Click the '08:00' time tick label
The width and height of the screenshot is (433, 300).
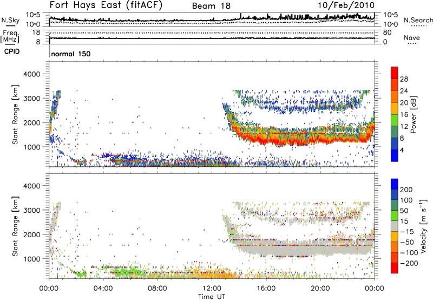coord(158,289)
